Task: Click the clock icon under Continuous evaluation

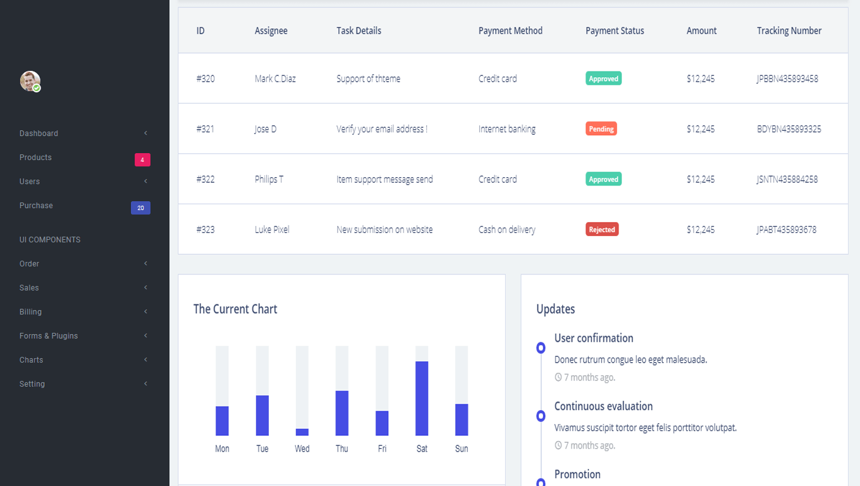Action: pos(558,445)
